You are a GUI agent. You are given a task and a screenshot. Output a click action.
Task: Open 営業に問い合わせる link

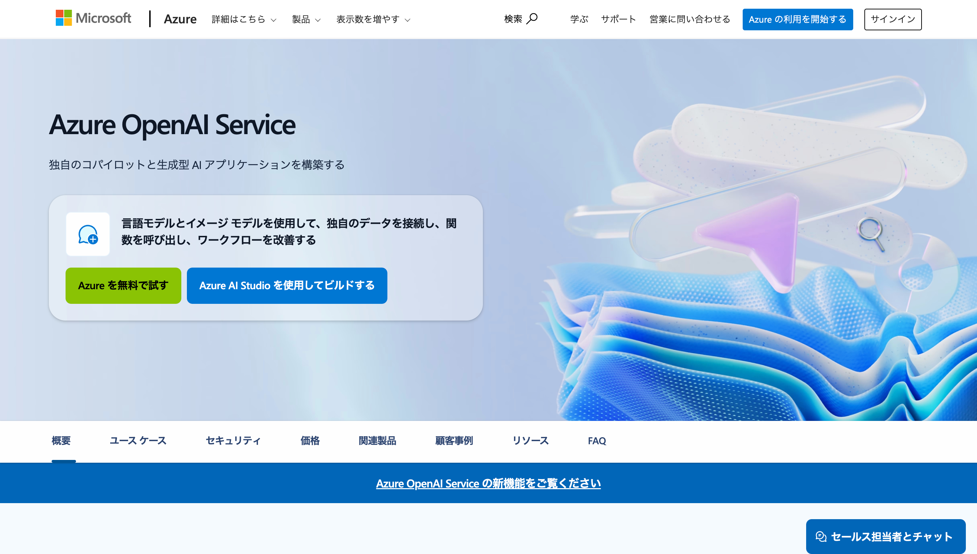(x=690, y=19)
